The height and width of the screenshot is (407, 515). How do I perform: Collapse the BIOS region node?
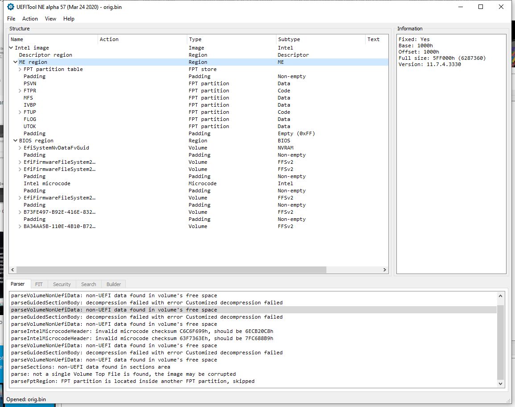click(x=16, y=141)
